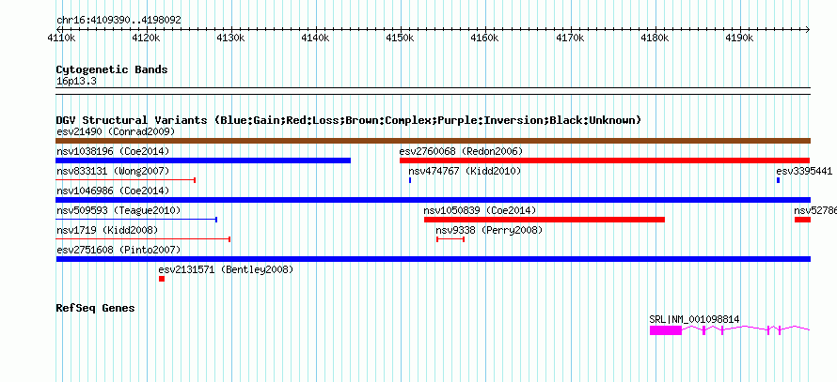Screen dimensions: 837x382
Task: Click the 4120k ruler label
Action: [145, 38]
